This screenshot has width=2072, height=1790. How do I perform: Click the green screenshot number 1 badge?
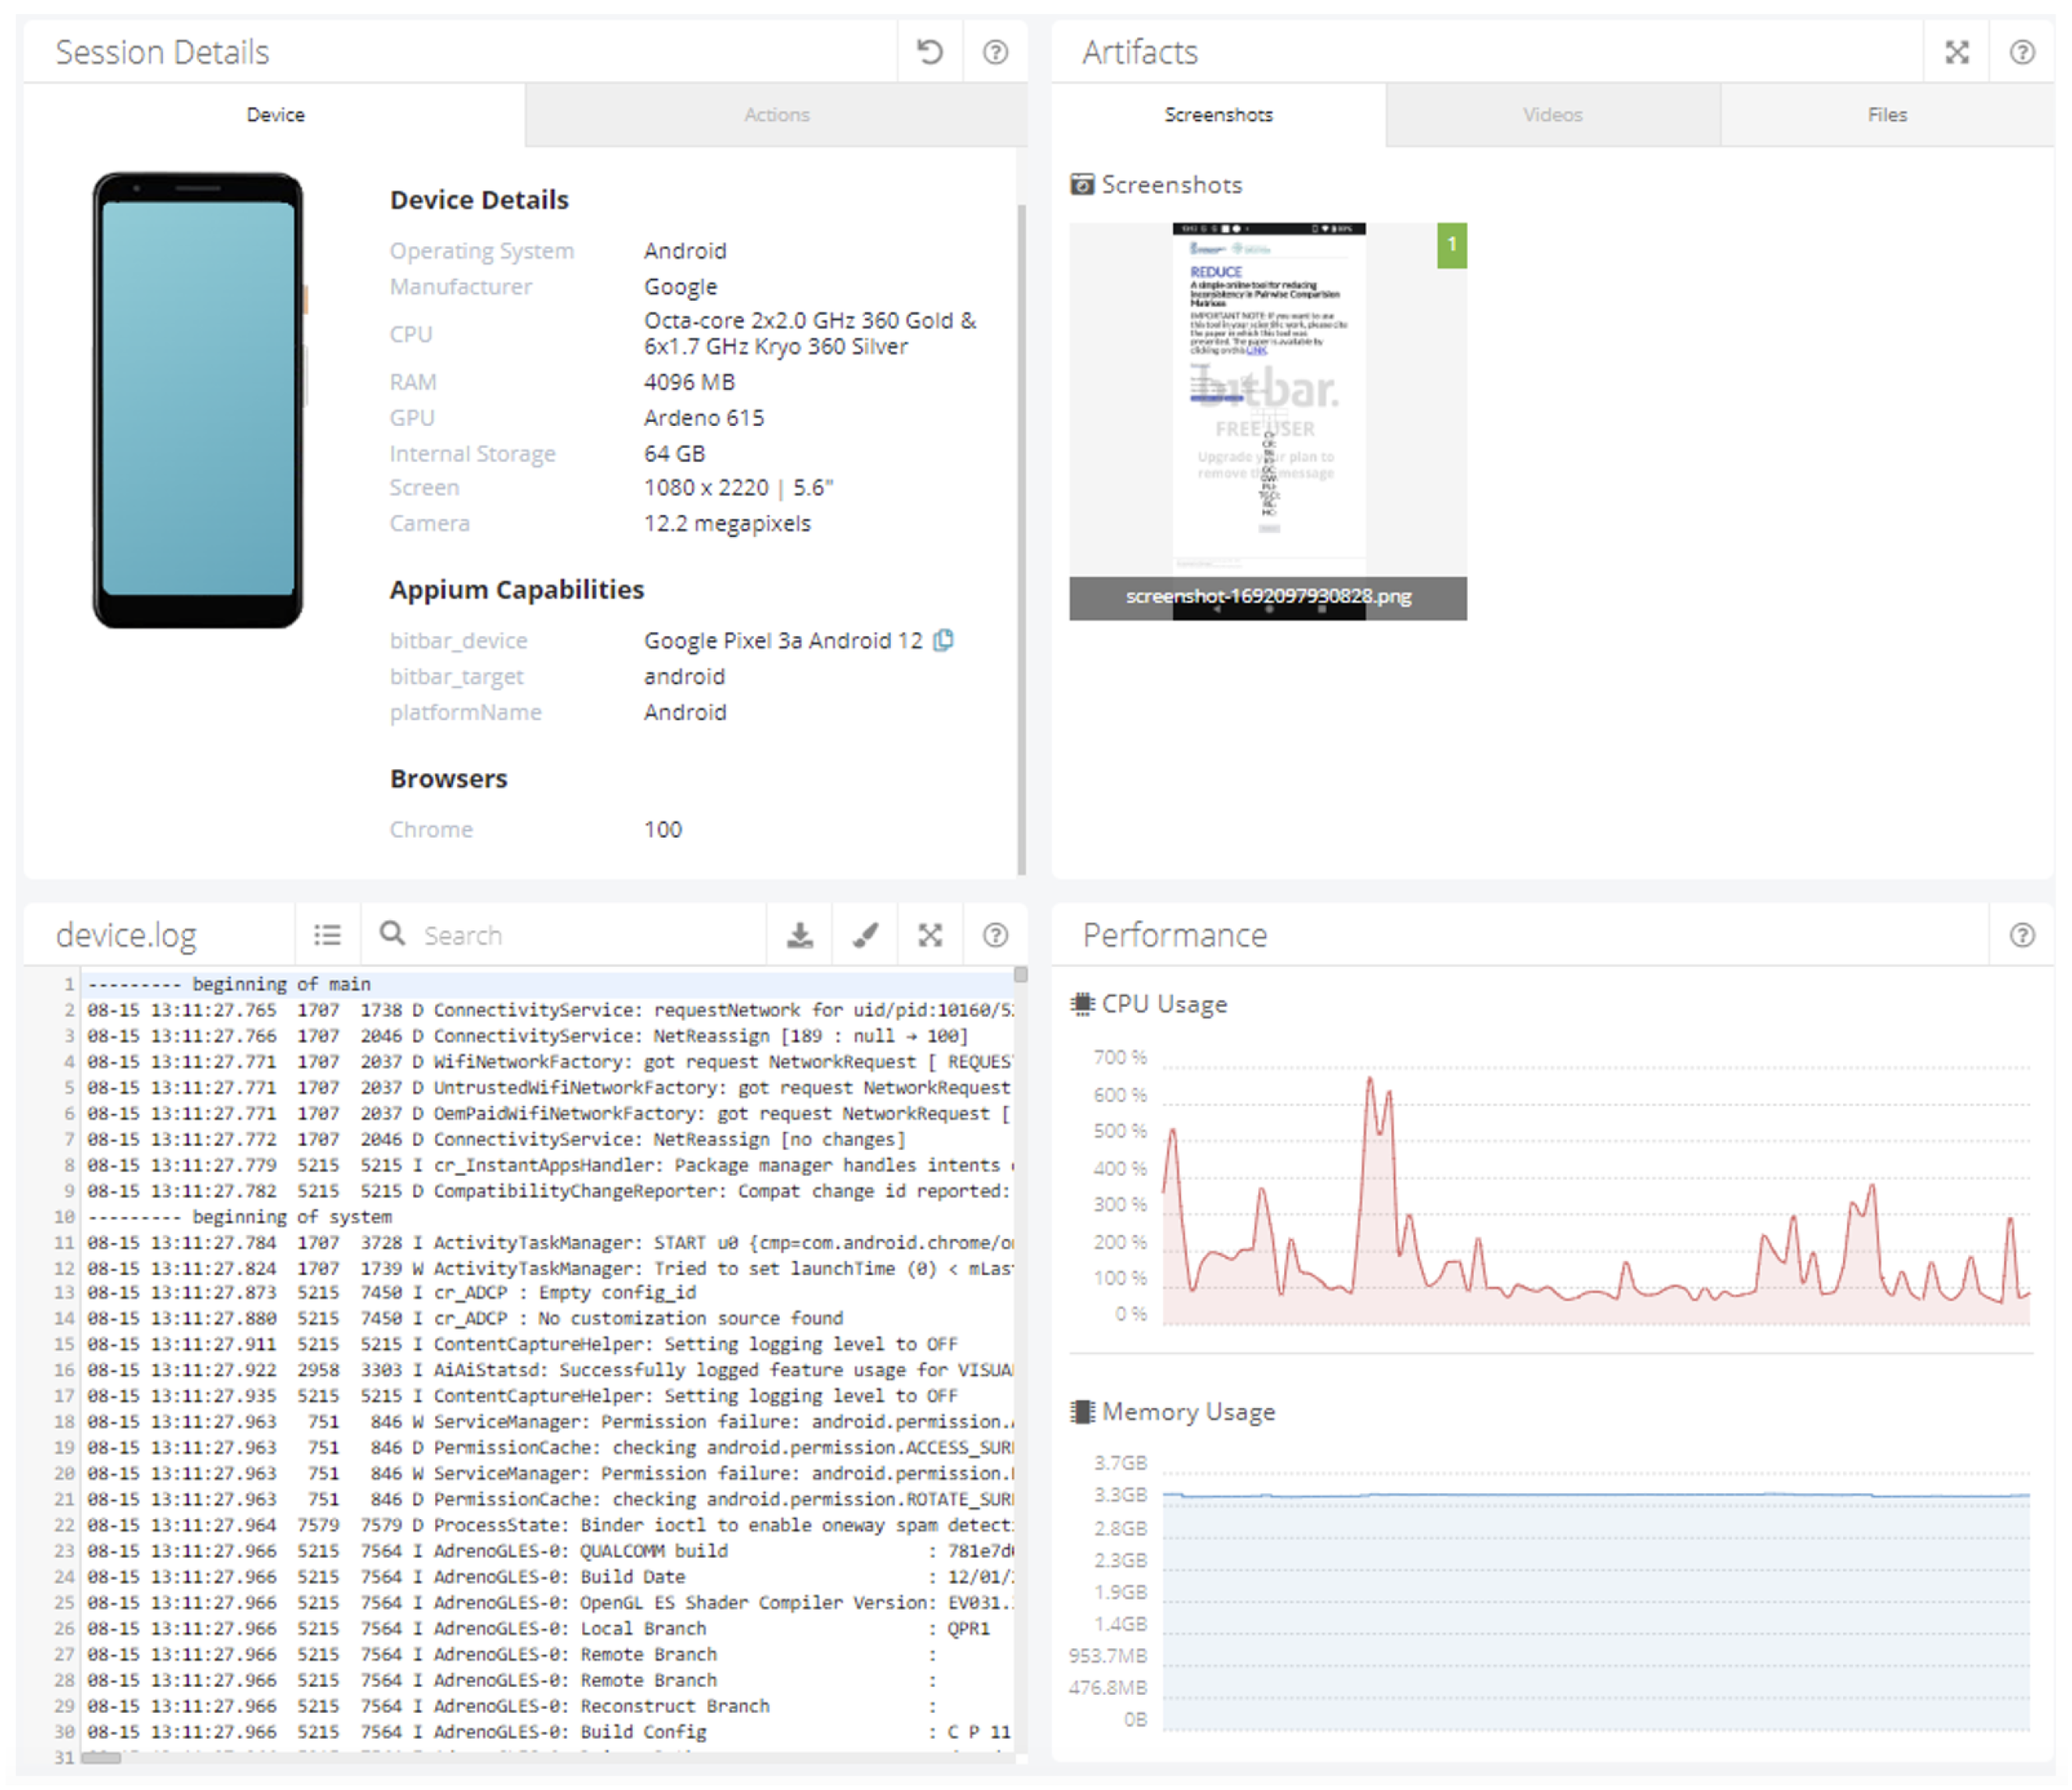[x=1452, y=245]
